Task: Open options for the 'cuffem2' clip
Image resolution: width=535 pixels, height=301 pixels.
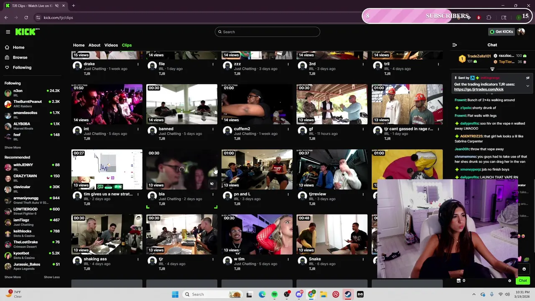Action: 288,129
